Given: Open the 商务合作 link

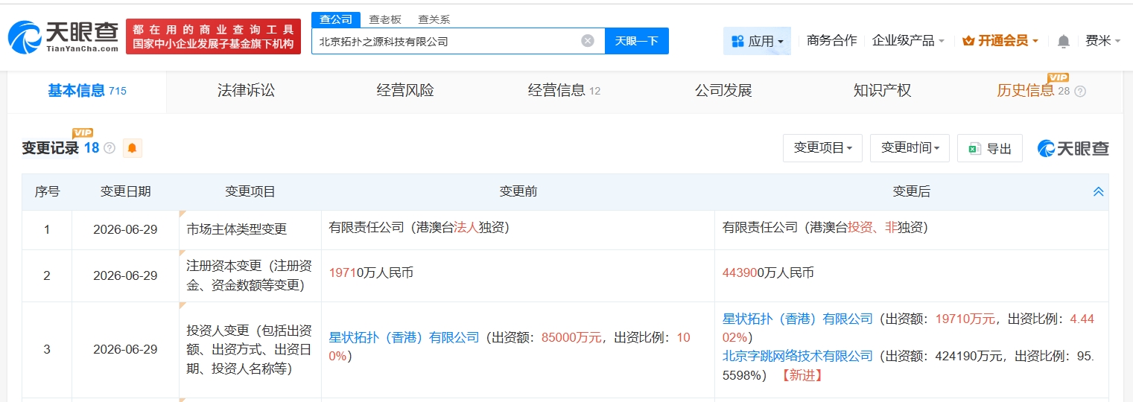Looking at the screenshot, I should (x=831, y=41).
